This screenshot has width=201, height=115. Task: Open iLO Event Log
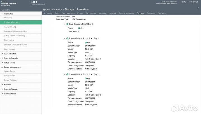coord(21,27)
